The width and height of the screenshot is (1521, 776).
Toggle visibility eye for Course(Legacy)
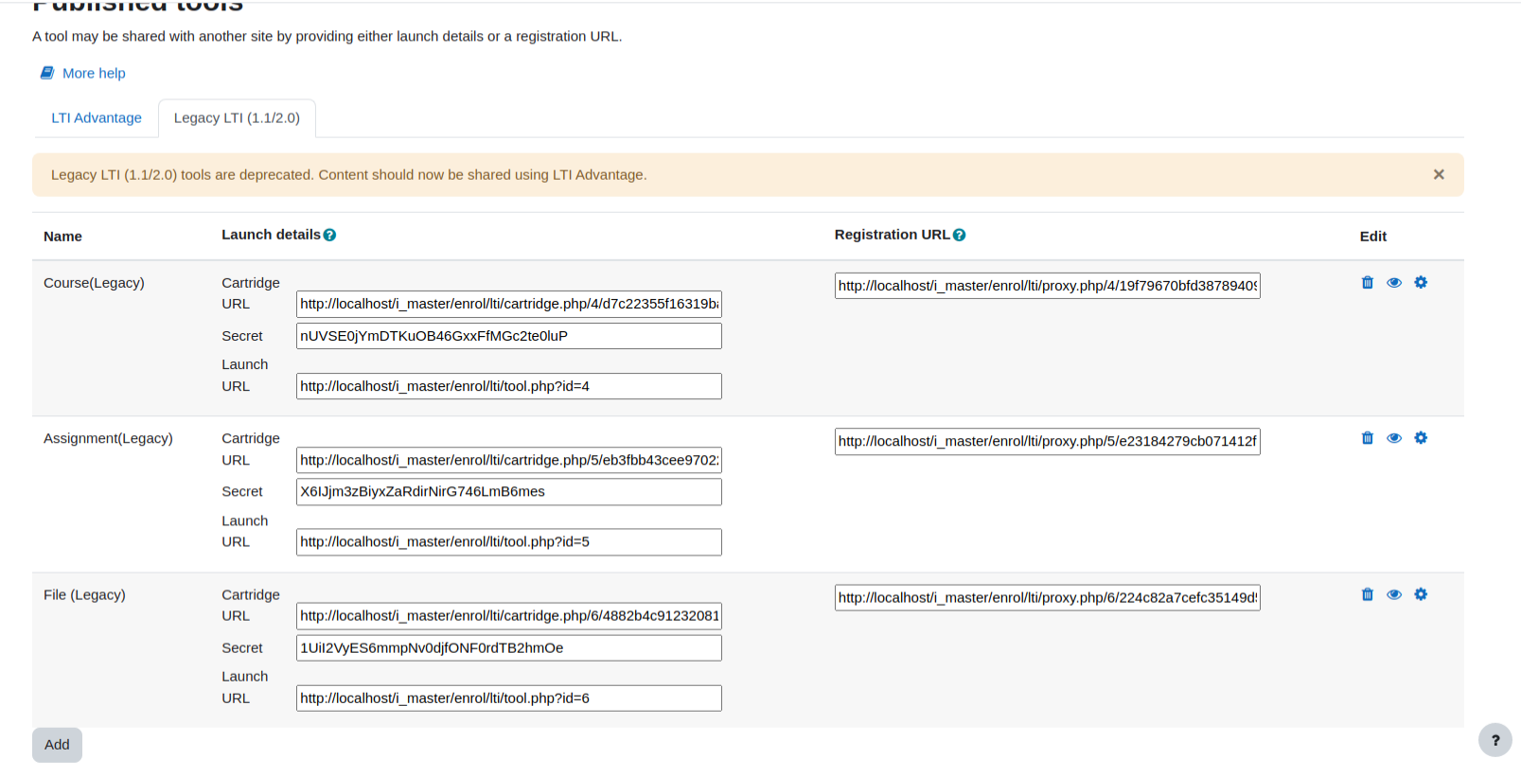pyautogui.click(x=1394, y=282)
